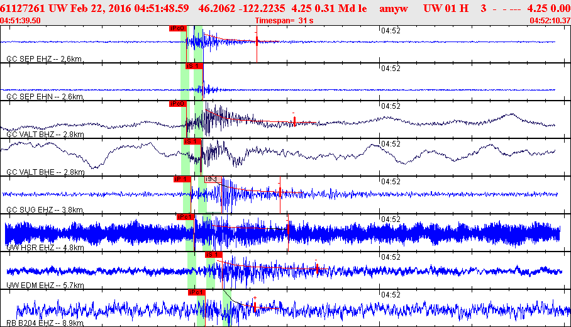This screenshot has height=327, width=571.
Task: Select the CC SEP EHZ station label
Action: tap(44, 59)
